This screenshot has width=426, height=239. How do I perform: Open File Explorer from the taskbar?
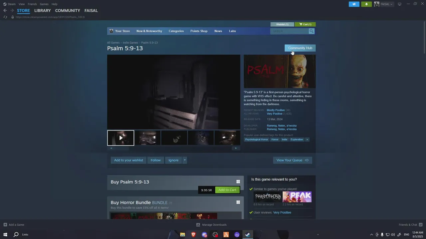click(182, 235)
